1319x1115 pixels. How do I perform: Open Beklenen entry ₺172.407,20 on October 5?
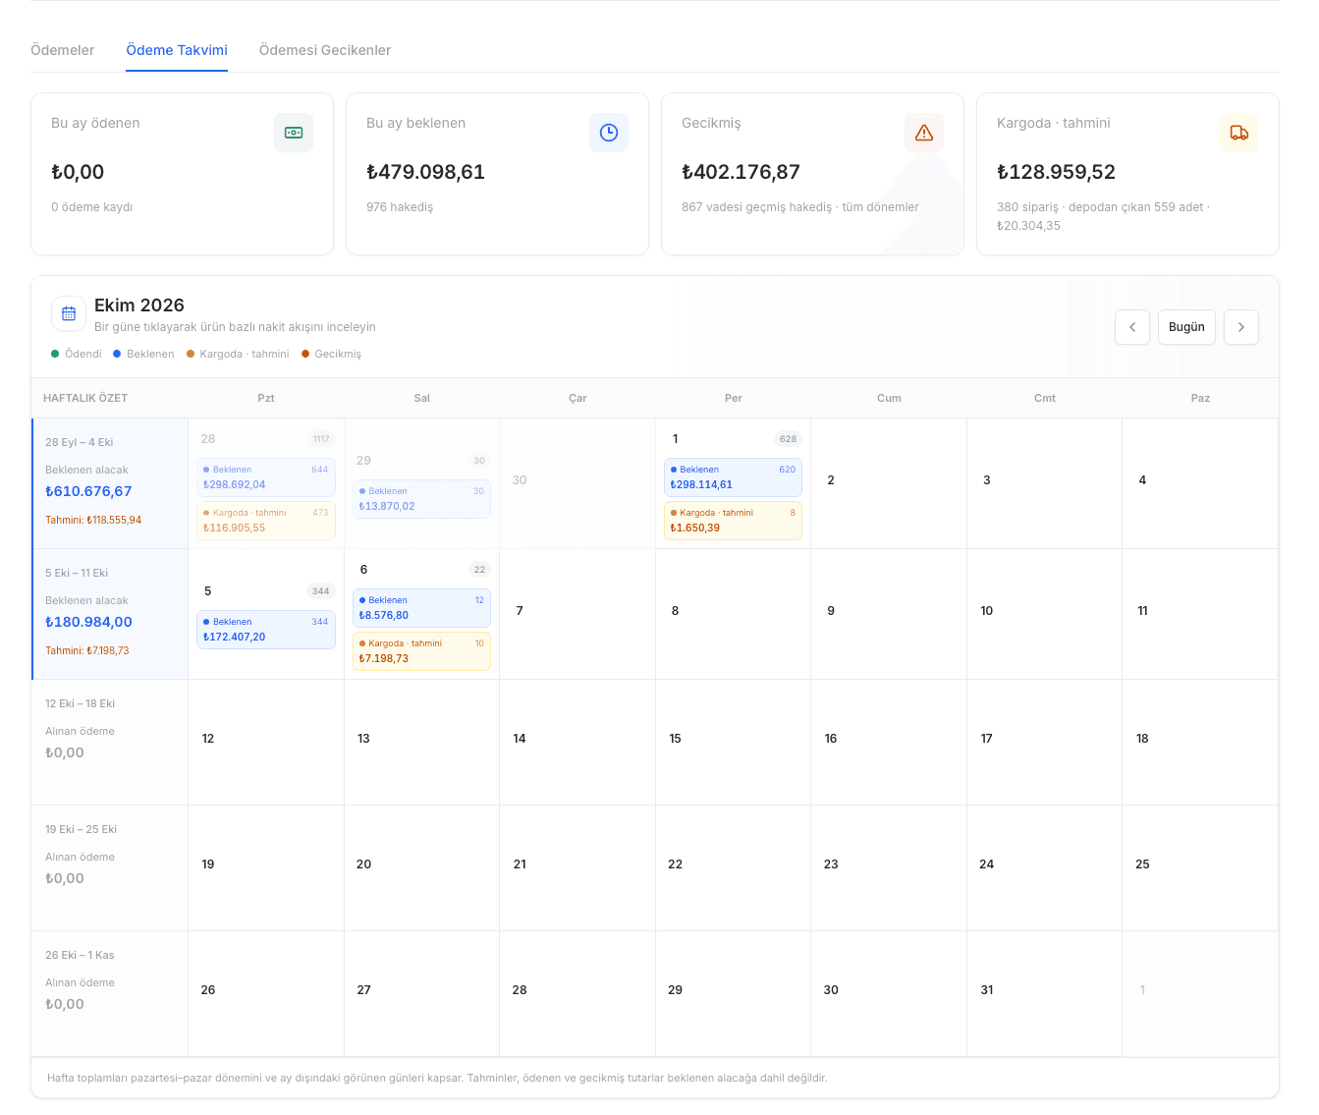tap(266, 630)
